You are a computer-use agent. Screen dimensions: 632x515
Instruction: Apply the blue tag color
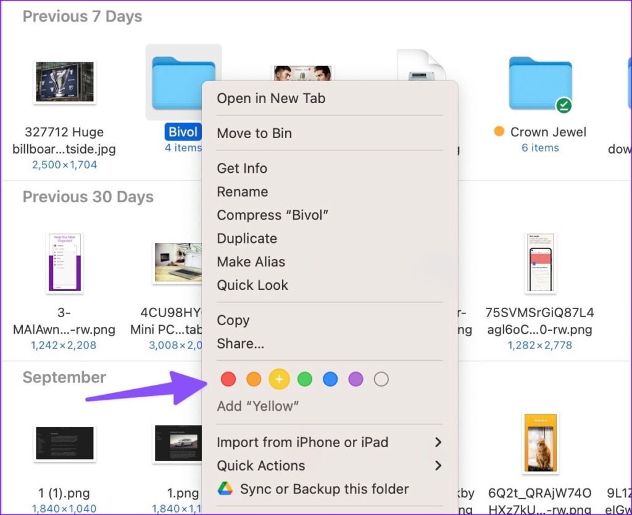coord(330,379)
